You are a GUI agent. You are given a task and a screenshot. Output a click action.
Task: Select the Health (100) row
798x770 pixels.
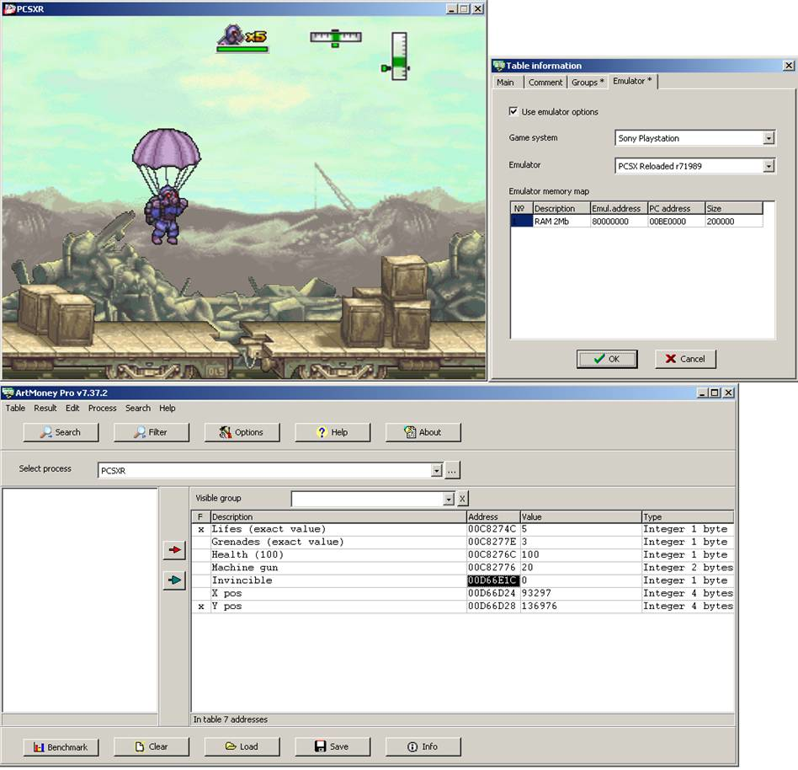tap(463, 555)
